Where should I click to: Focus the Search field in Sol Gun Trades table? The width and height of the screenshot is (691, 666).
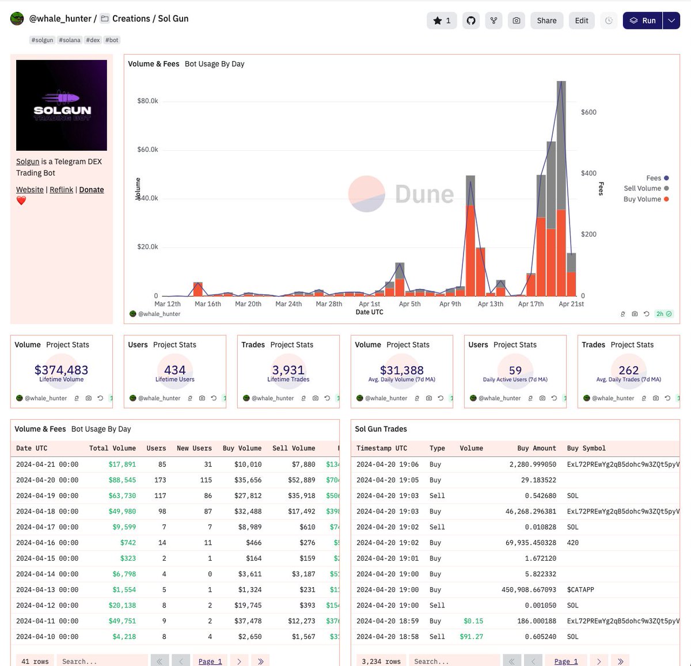pyautogui.click(x=454, y=661)
